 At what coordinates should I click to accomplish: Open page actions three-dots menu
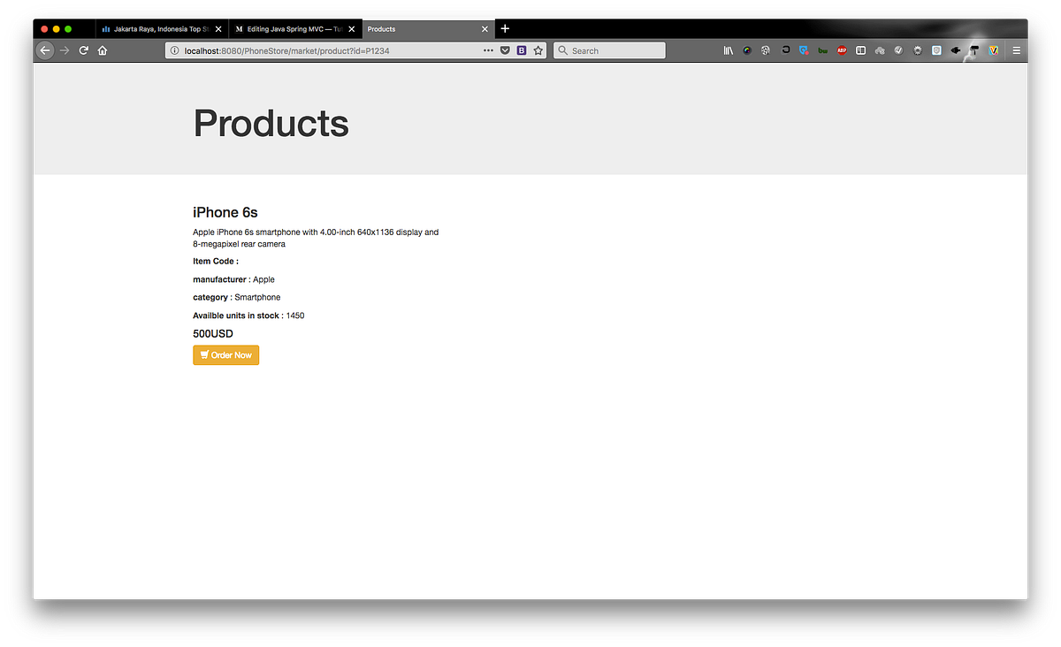point(488,50)
